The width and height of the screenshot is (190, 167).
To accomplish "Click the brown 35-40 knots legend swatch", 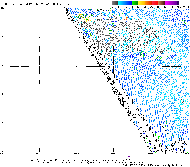I will click(162, 3).
